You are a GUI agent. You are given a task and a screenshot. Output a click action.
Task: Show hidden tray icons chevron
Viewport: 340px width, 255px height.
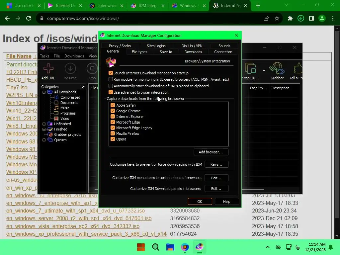tap(268, 247)
